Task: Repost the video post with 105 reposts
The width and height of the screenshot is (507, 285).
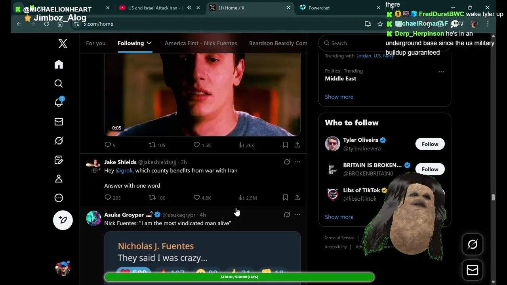Action: (x=157, y=145)
